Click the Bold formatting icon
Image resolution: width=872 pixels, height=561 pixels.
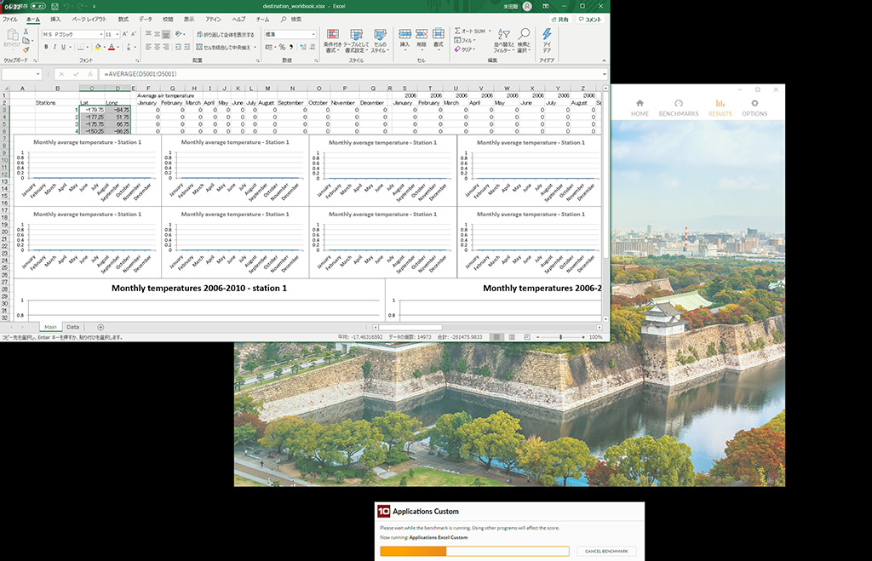pos(46,48)
